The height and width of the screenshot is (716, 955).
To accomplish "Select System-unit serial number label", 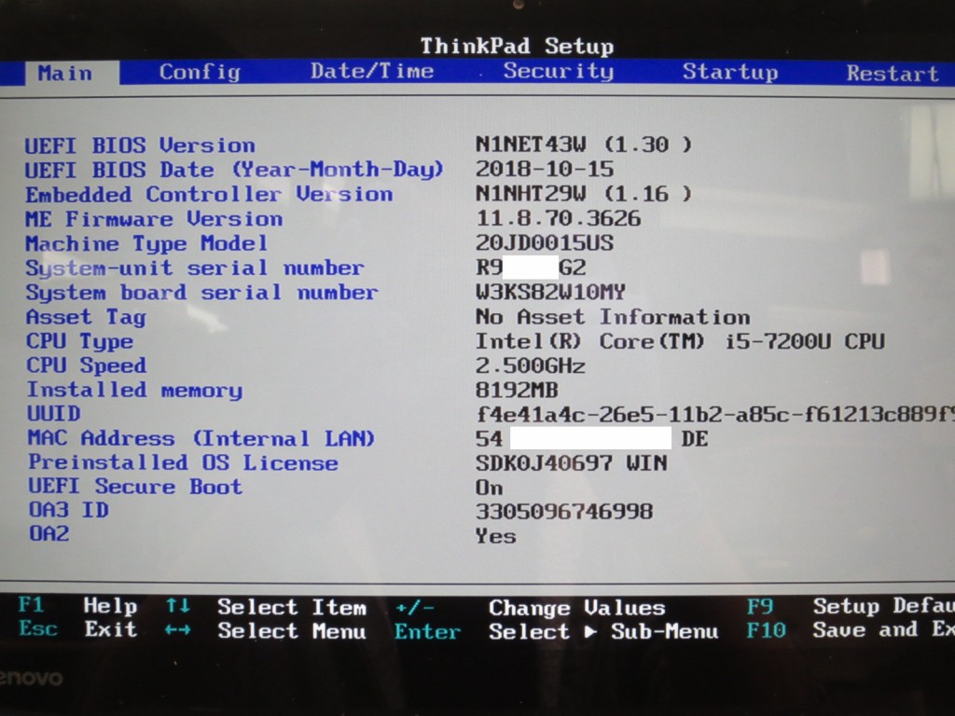I will tap(195, 268).
